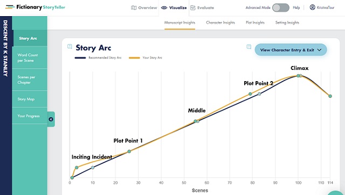Collapse the sidebar with the arrow icon
The width and height of the screenshot is (345, 195).
51,119
